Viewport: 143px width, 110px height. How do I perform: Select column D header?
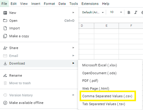click(x=86, y=26)
